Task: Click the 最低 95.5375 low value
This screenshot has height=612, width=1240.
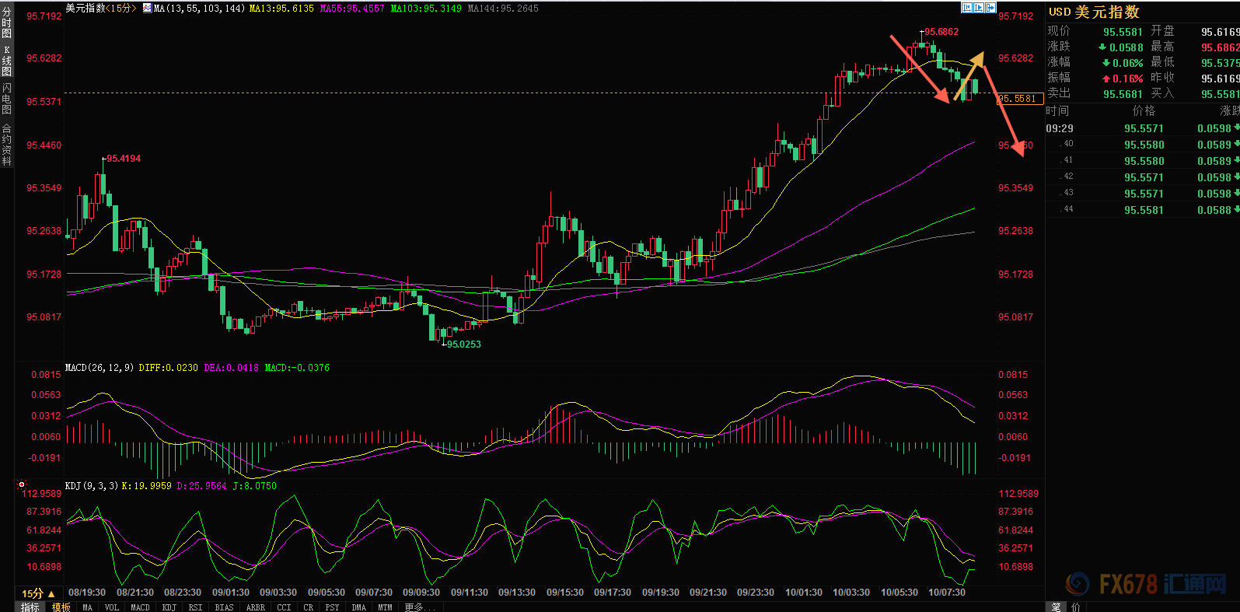Action: pyautogui.click(x=1220, y=63)
